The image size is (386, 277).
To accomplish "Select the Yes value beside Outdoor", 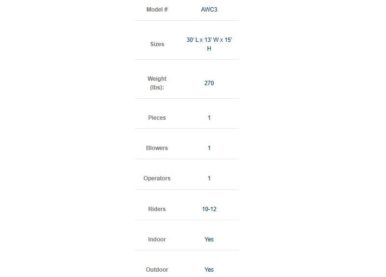I will coord(209,270).
